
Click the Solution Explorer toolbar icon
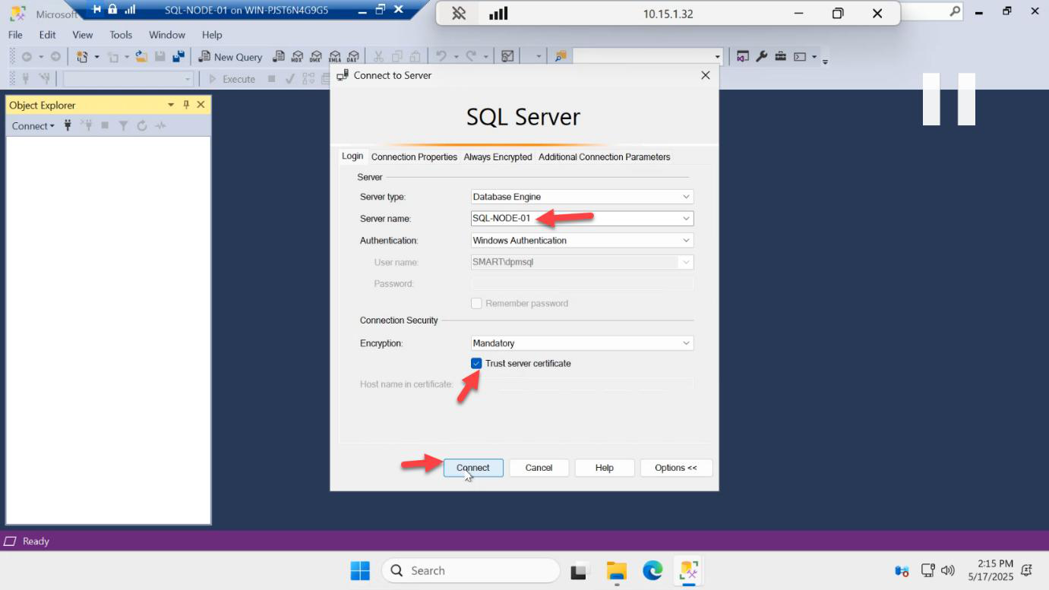[x=742, y=57]
